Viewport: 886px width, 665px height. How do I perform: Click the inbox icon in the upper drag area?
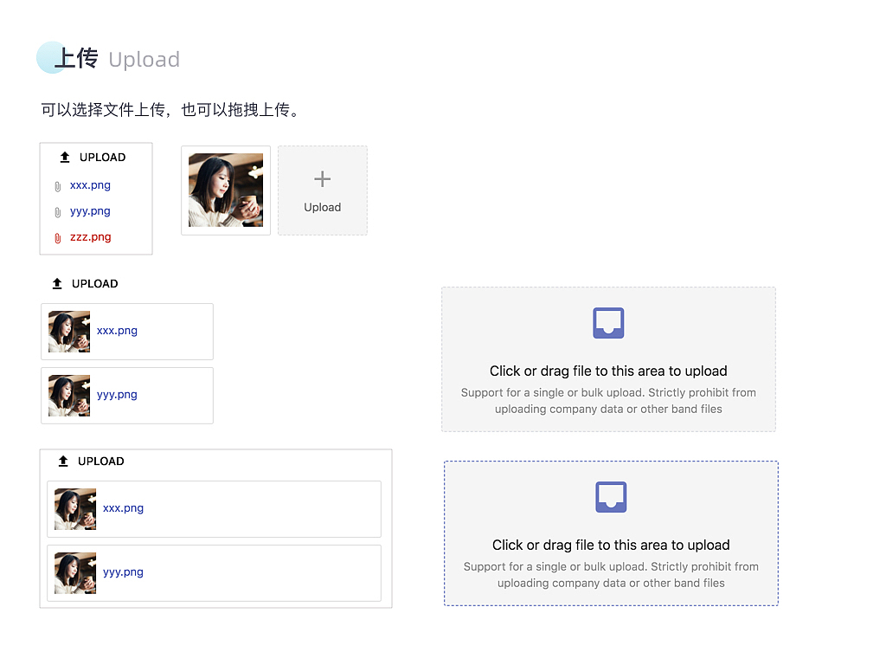608,322
